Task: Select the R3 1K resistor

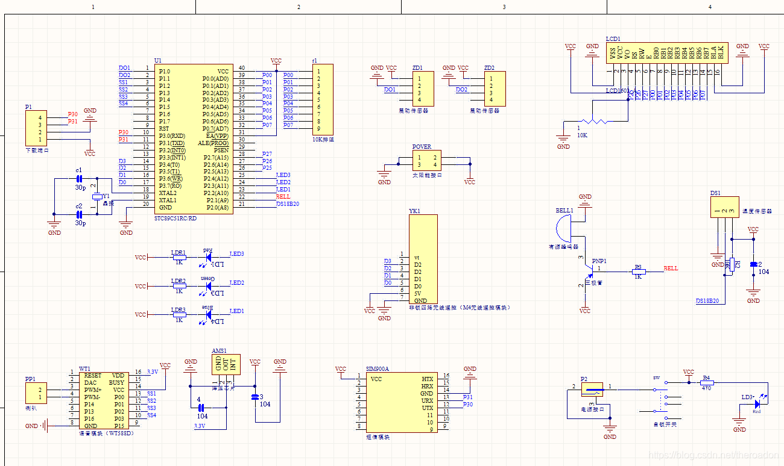Action: (638, 272)
